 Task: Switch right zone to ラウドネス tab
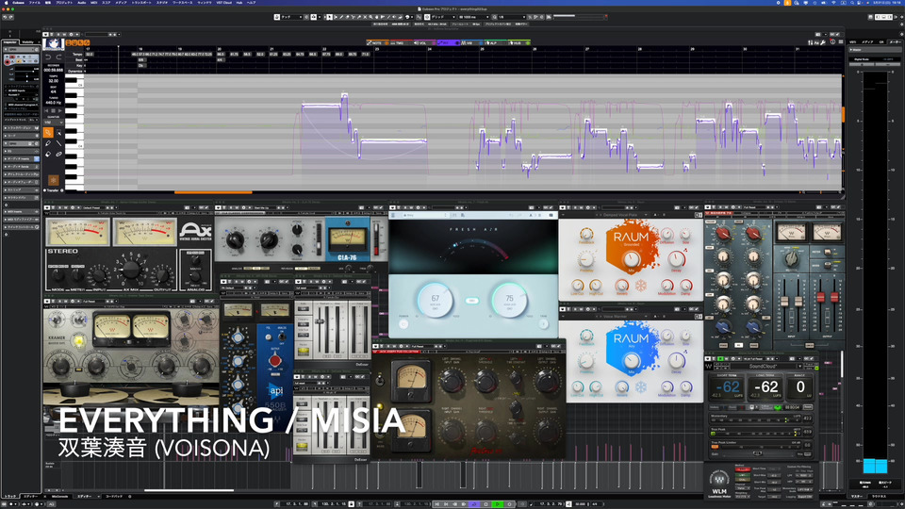(x=879, y=497)
